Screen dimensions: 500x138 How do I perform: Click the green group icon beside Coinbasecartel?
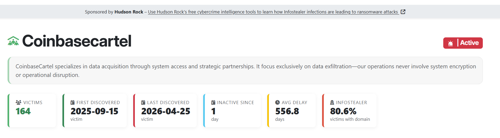(13, 41)
